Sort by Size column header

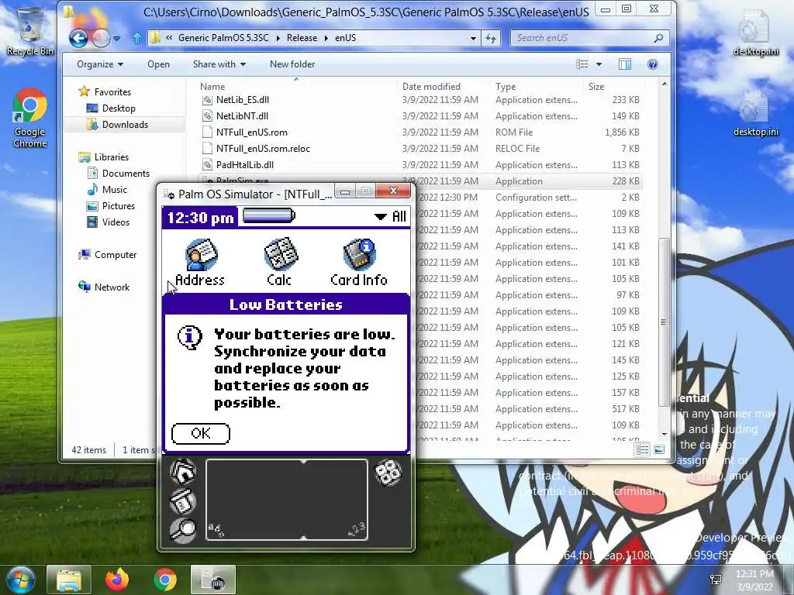(x=614, y=87)
